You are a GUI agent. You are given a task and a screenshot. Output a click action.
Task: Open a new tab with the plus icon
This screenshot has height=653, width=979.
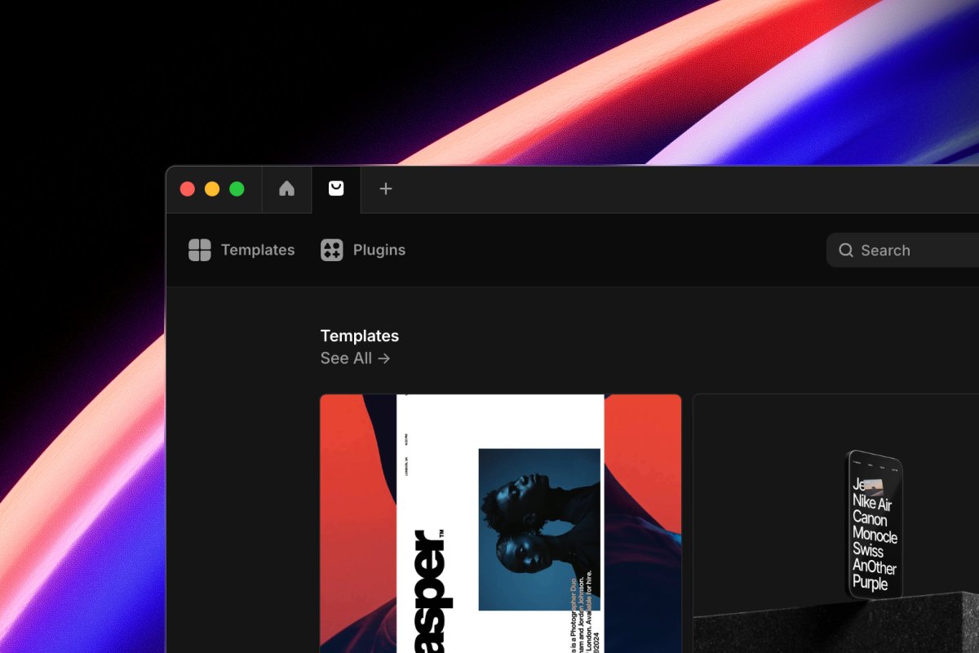point(385,189)
